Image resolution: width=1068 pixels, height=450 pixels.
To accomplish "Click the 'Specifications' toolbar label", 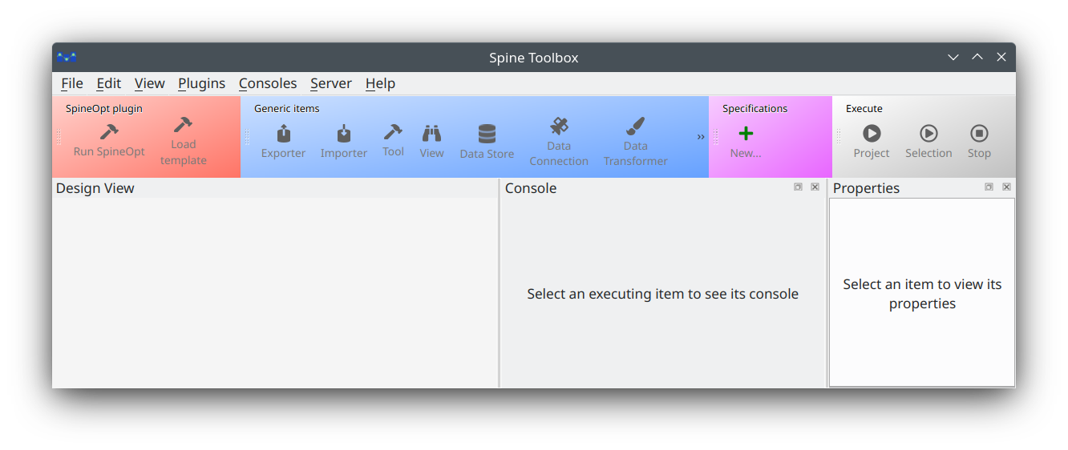I will (x=755, y=108).
